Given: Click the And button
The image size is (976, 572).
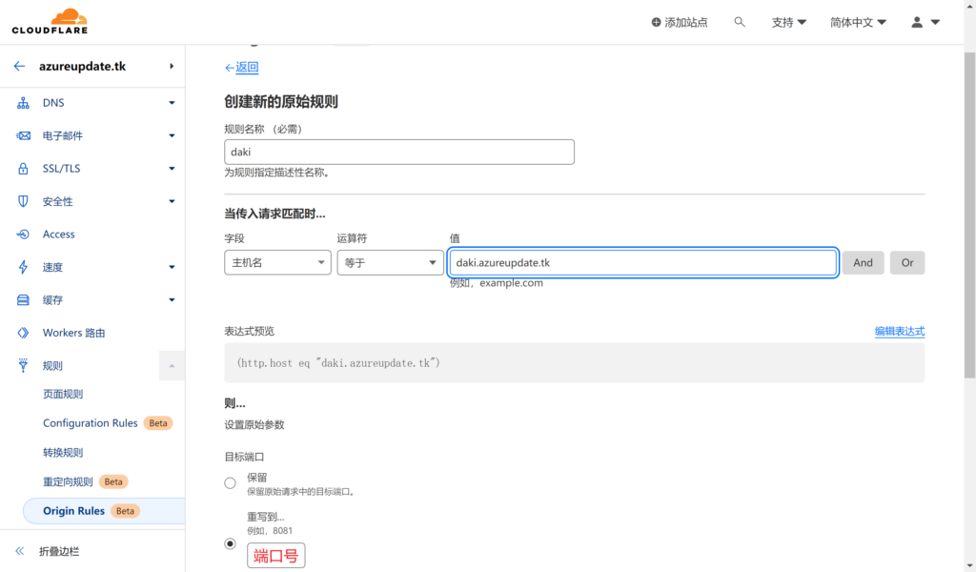Looking at the screenshot, I should [863, 263].
